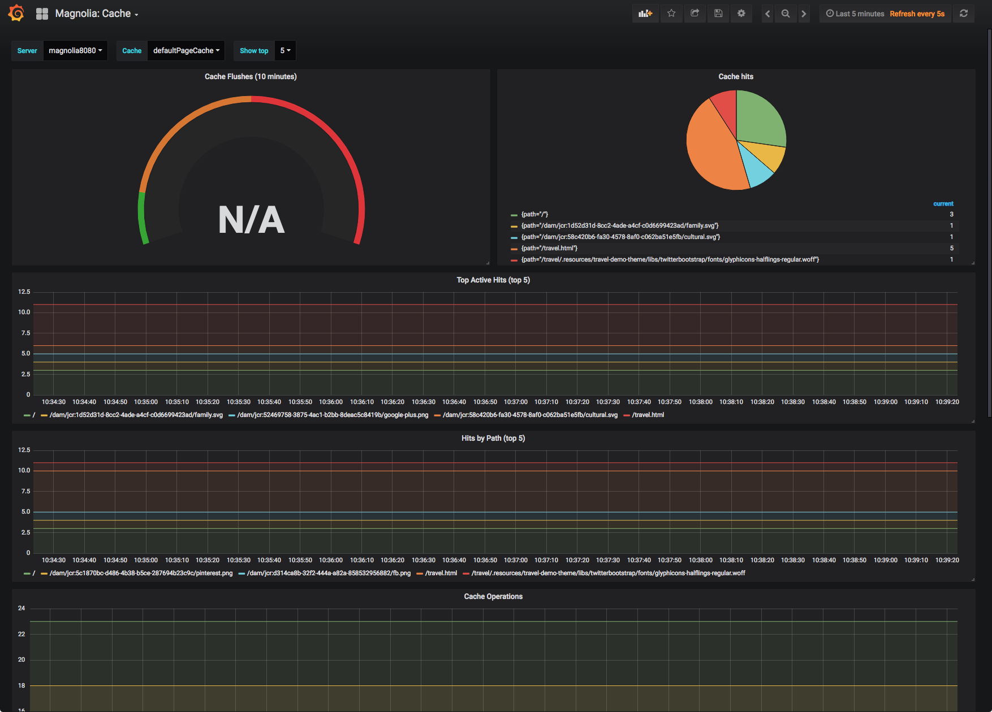Click the color marker next to {path="/"}
Viewport: 992px width, 712px height.
point(514,214)
